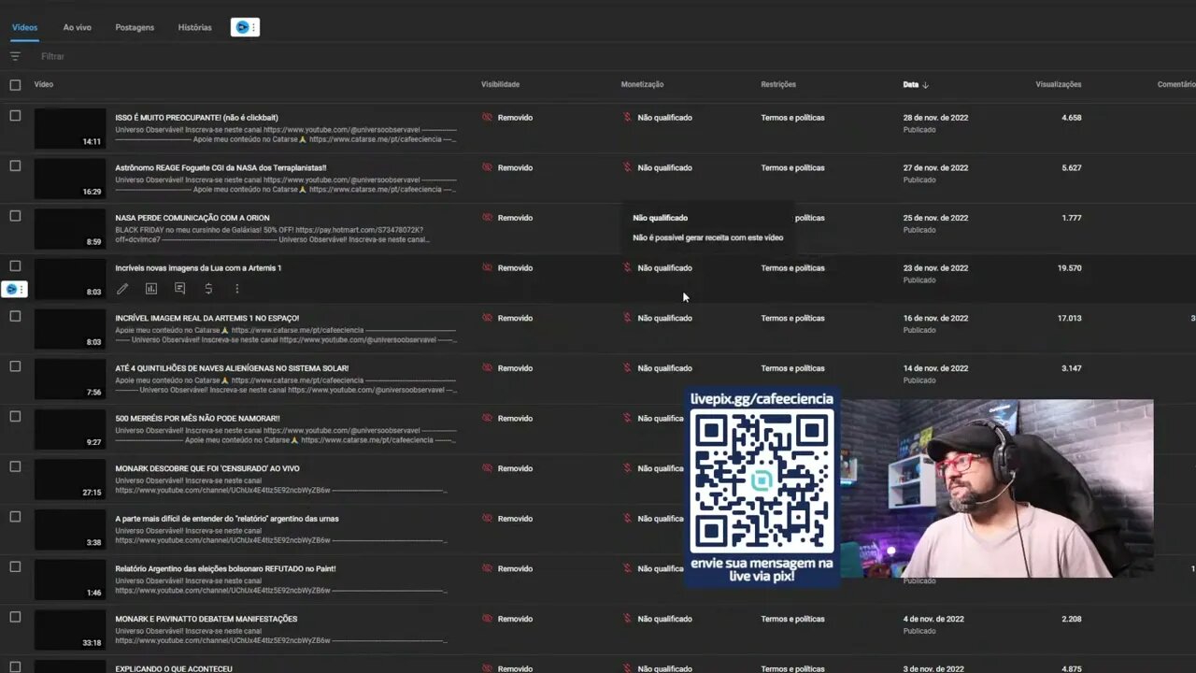This screenshot has height=673, width=1196.
Task: Click the Monetização column header
Action: coord(643,84)
